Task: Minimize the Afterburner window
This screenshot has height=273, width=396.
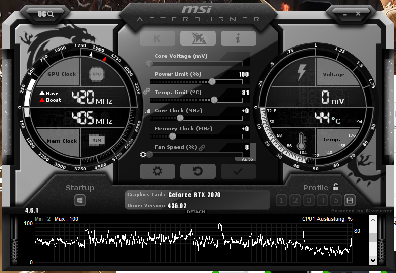Action: tap(345, 14)
